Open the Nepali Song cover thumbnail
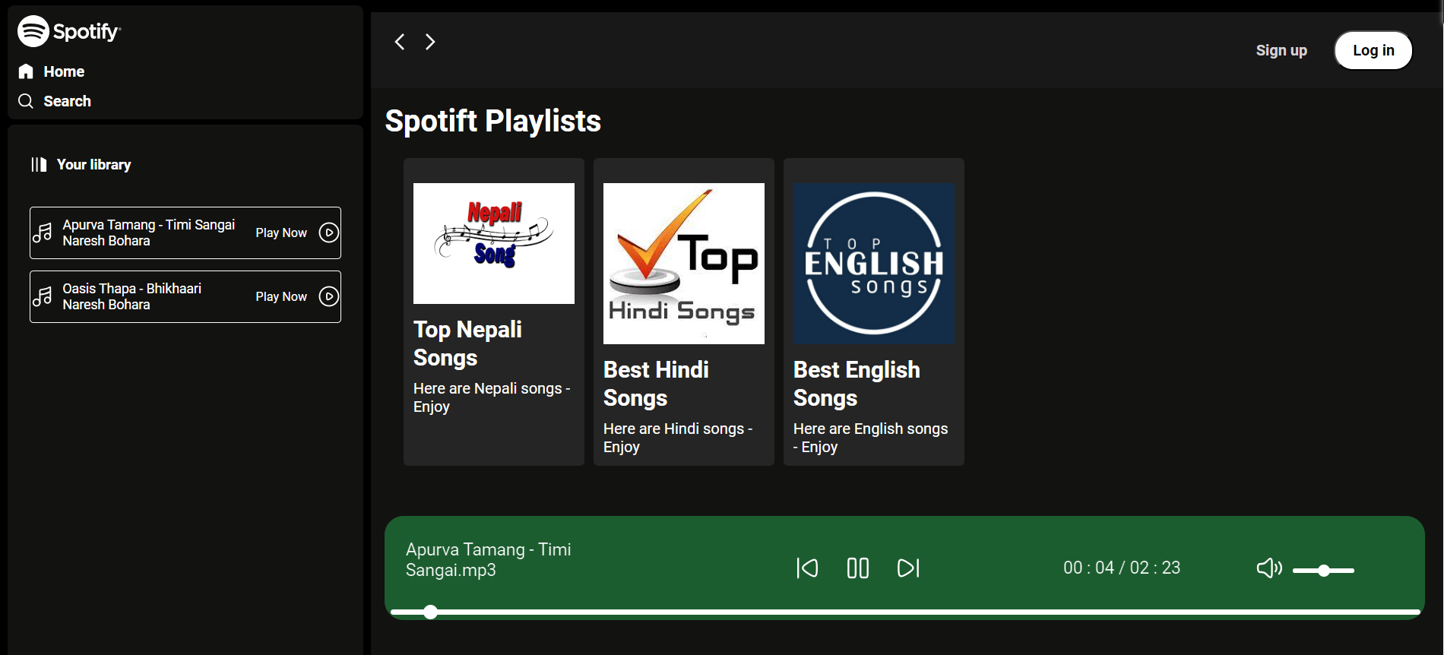This screenshot has width=1444, height=655. tap(494, 243)
